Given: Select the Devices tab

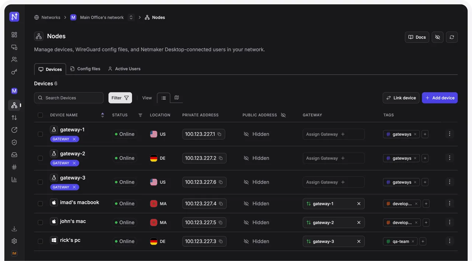Looking at the screenshot, I should (x=50, y=69).
